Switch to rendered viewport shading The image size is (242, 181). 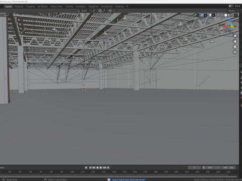point(232,15)
